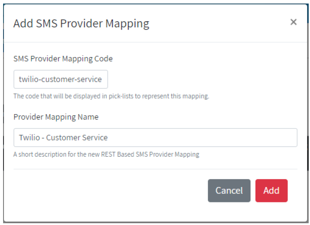
Task: Click the REST Based SMS description hint
Action: click(x=106, y=154)
